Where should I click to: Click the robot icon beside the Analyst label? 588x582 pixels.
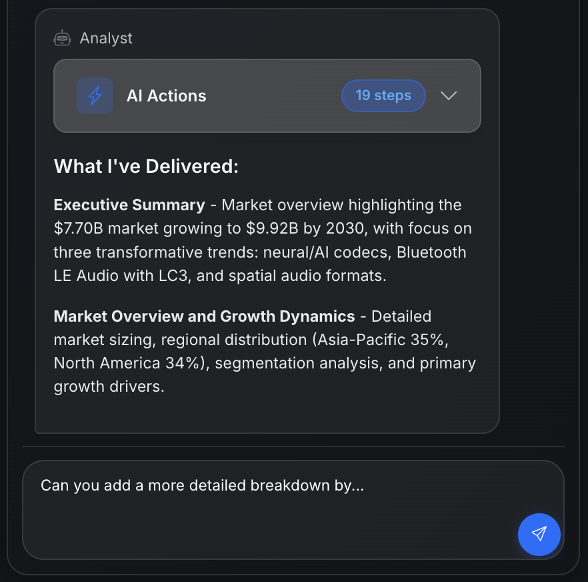62,37
